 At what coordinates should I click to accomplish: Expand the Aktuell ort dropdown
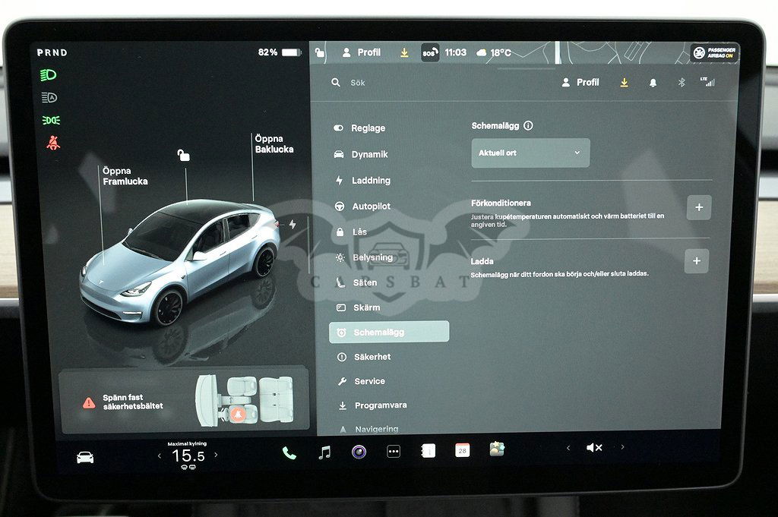530,153
